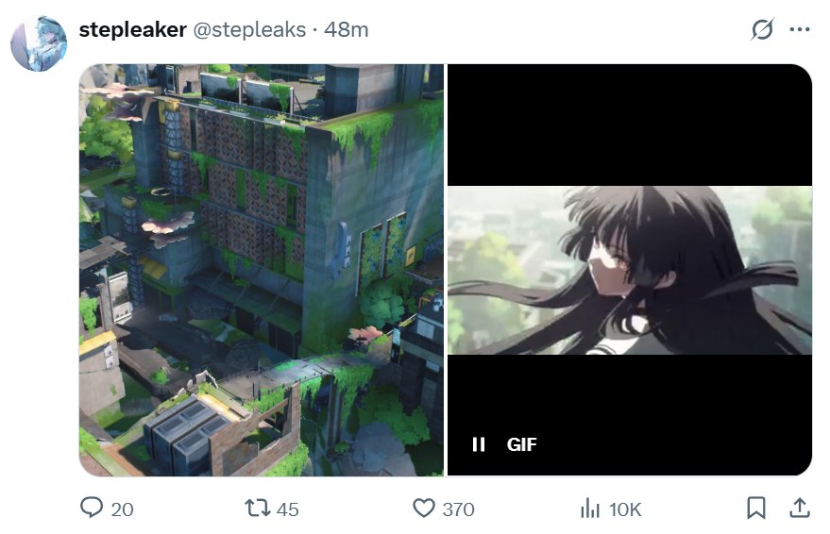Screen dimensions: 830x534
Task: Repost using the retweet arrows icon
Action: tap(257, 509)
